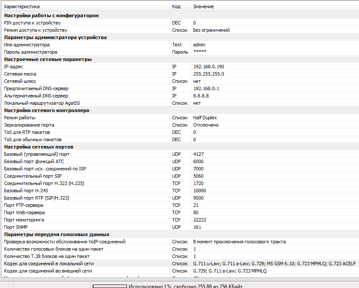The image size is (359, 288).
Task: Click the "Код" column header
Action: tap(176, 6)
